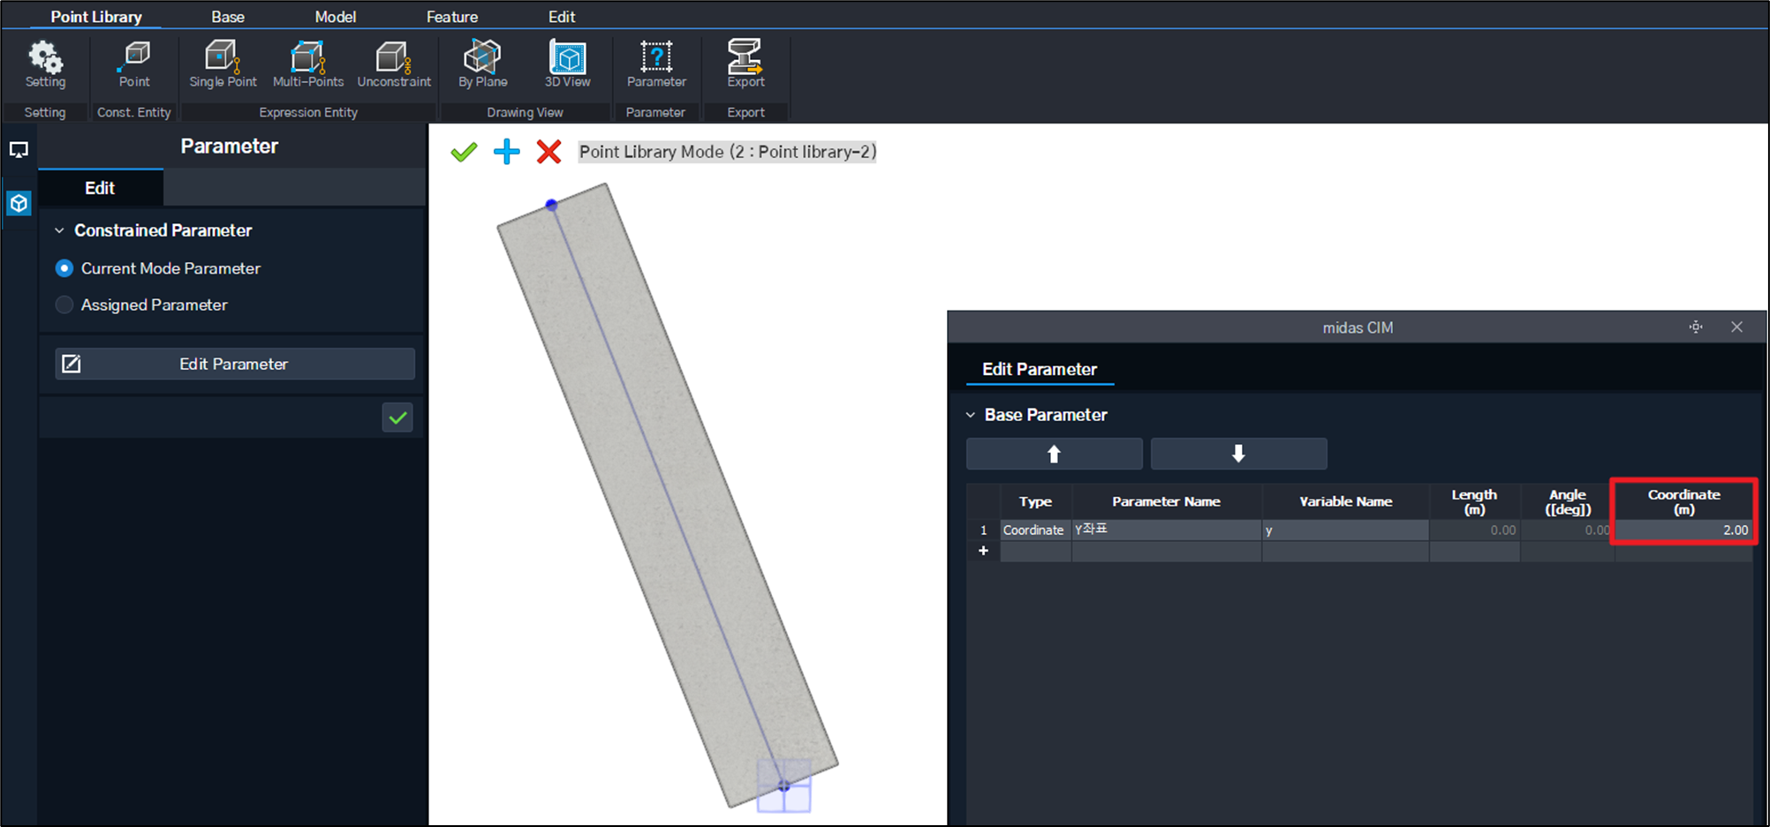1770x827 pixels.
Task: Click the Export tool
Action: (745, 64)
